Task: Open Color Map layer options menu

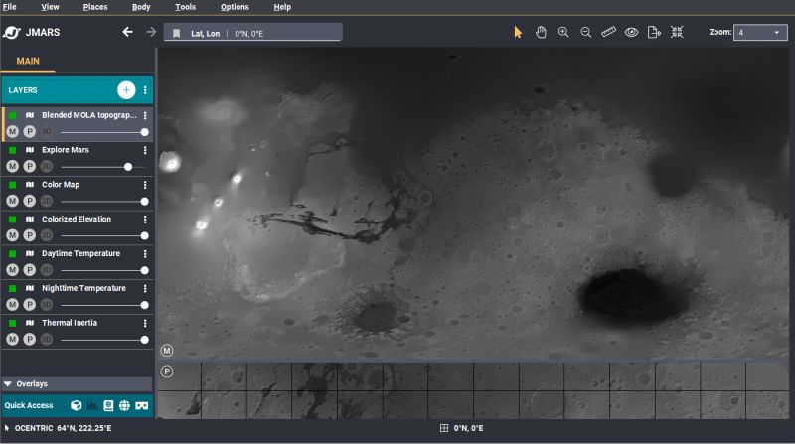Action: click(145, 185)
